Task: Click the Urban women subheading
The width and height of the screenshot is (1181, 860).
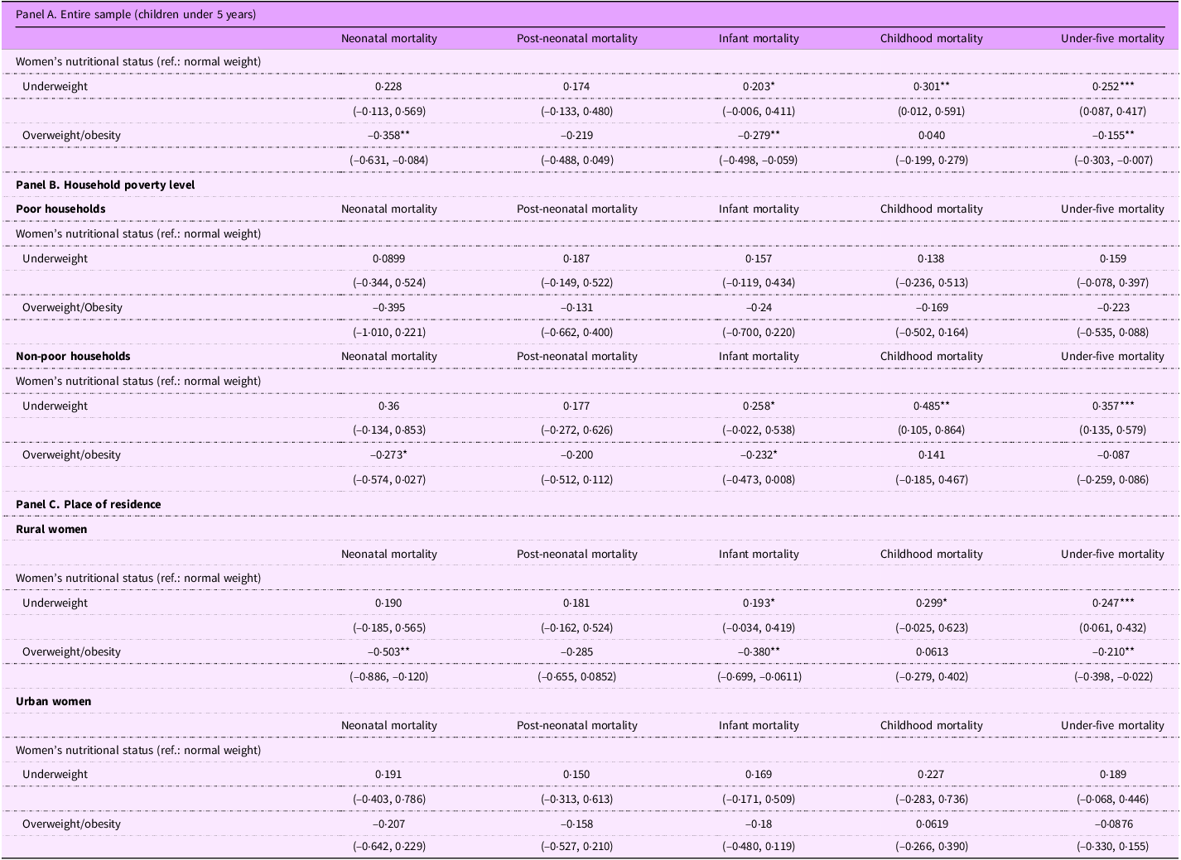Action: click(54, 701)
